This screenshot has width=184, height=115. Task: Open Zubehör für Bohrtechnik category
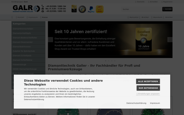29,51
